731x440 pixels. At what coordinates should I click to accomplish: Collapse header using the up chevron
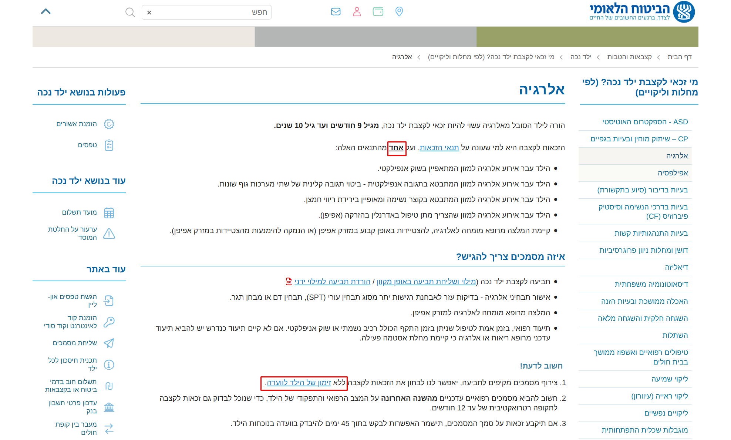click(x=46, y=11)
